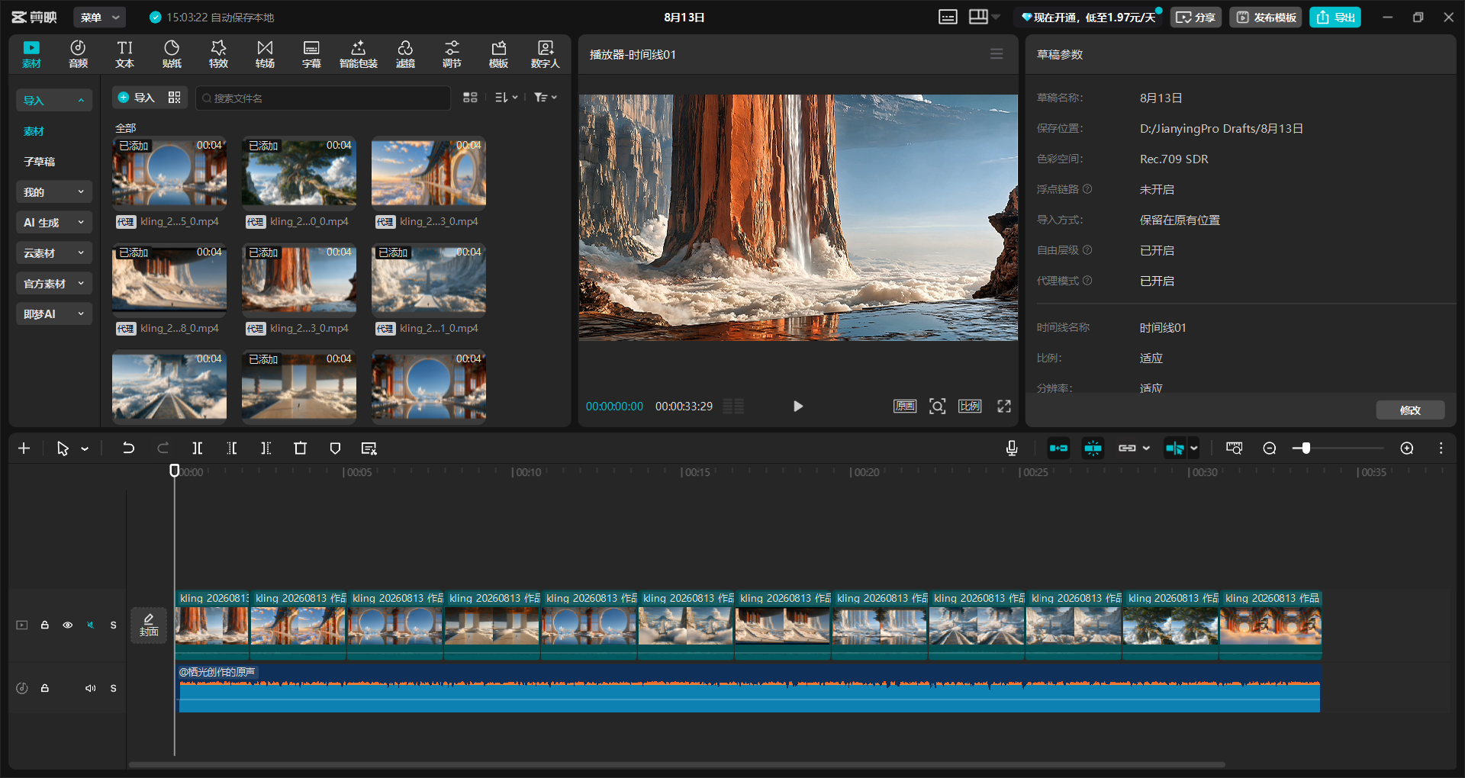Screen dimensions: 1465x778
Task: Expand the 云素材 sidebar section
Action: 54,253
